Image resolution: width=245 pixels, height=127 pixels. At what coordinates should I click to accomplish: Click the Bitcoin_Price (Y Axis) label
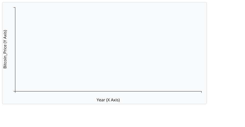[5, 49]
